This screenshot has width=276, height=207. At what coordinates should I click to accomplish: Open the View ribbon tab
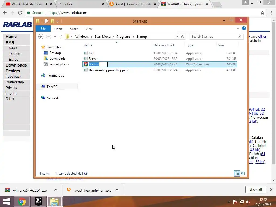(89, 29)
